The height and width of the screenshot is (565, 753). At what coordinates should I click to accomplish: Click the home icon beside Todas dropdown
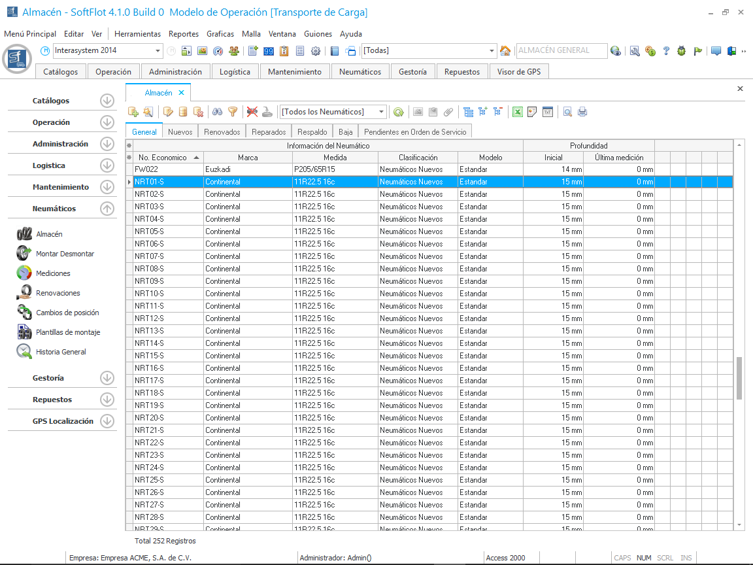tap(505, 51)
